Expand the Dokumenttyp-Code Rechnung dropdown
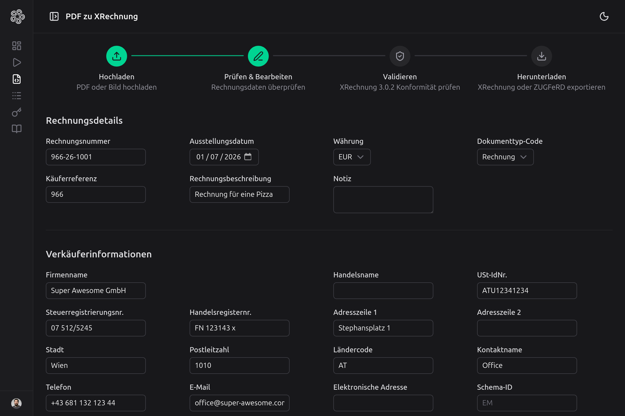This screenshot has width=625, height=416. pyautogui.click(x=505, y=157)
